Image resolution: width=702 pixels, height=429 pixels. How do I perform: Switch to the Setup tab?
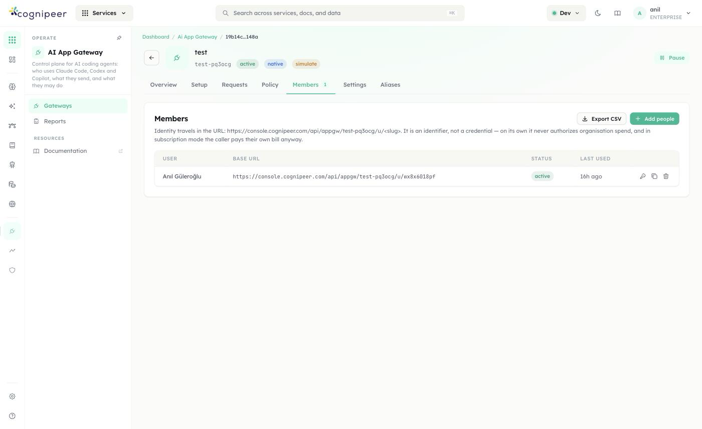(199, 85)
